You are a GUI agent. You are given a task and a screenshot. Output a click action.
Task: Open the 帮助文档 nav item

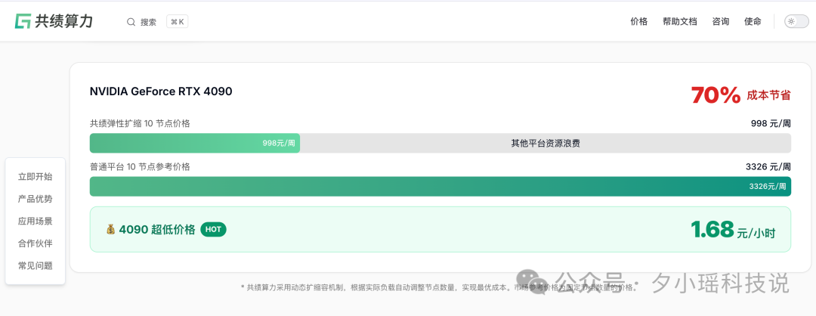pyautogui.click(x=680, y=21)
